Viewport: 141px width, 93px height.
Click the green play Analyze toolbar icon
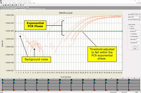click(x=19, y=5)
